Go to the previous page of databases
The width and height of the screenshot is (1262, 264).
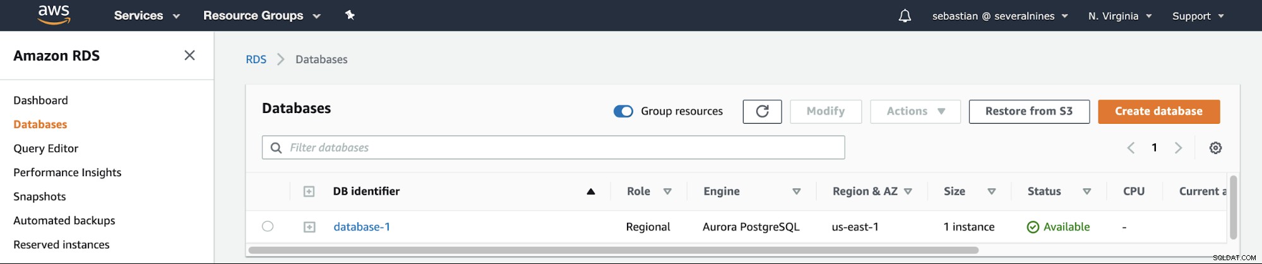coord(1131,148)
